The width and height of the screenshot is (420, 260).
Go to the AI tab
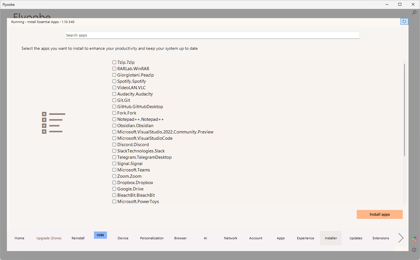(206, 238)
